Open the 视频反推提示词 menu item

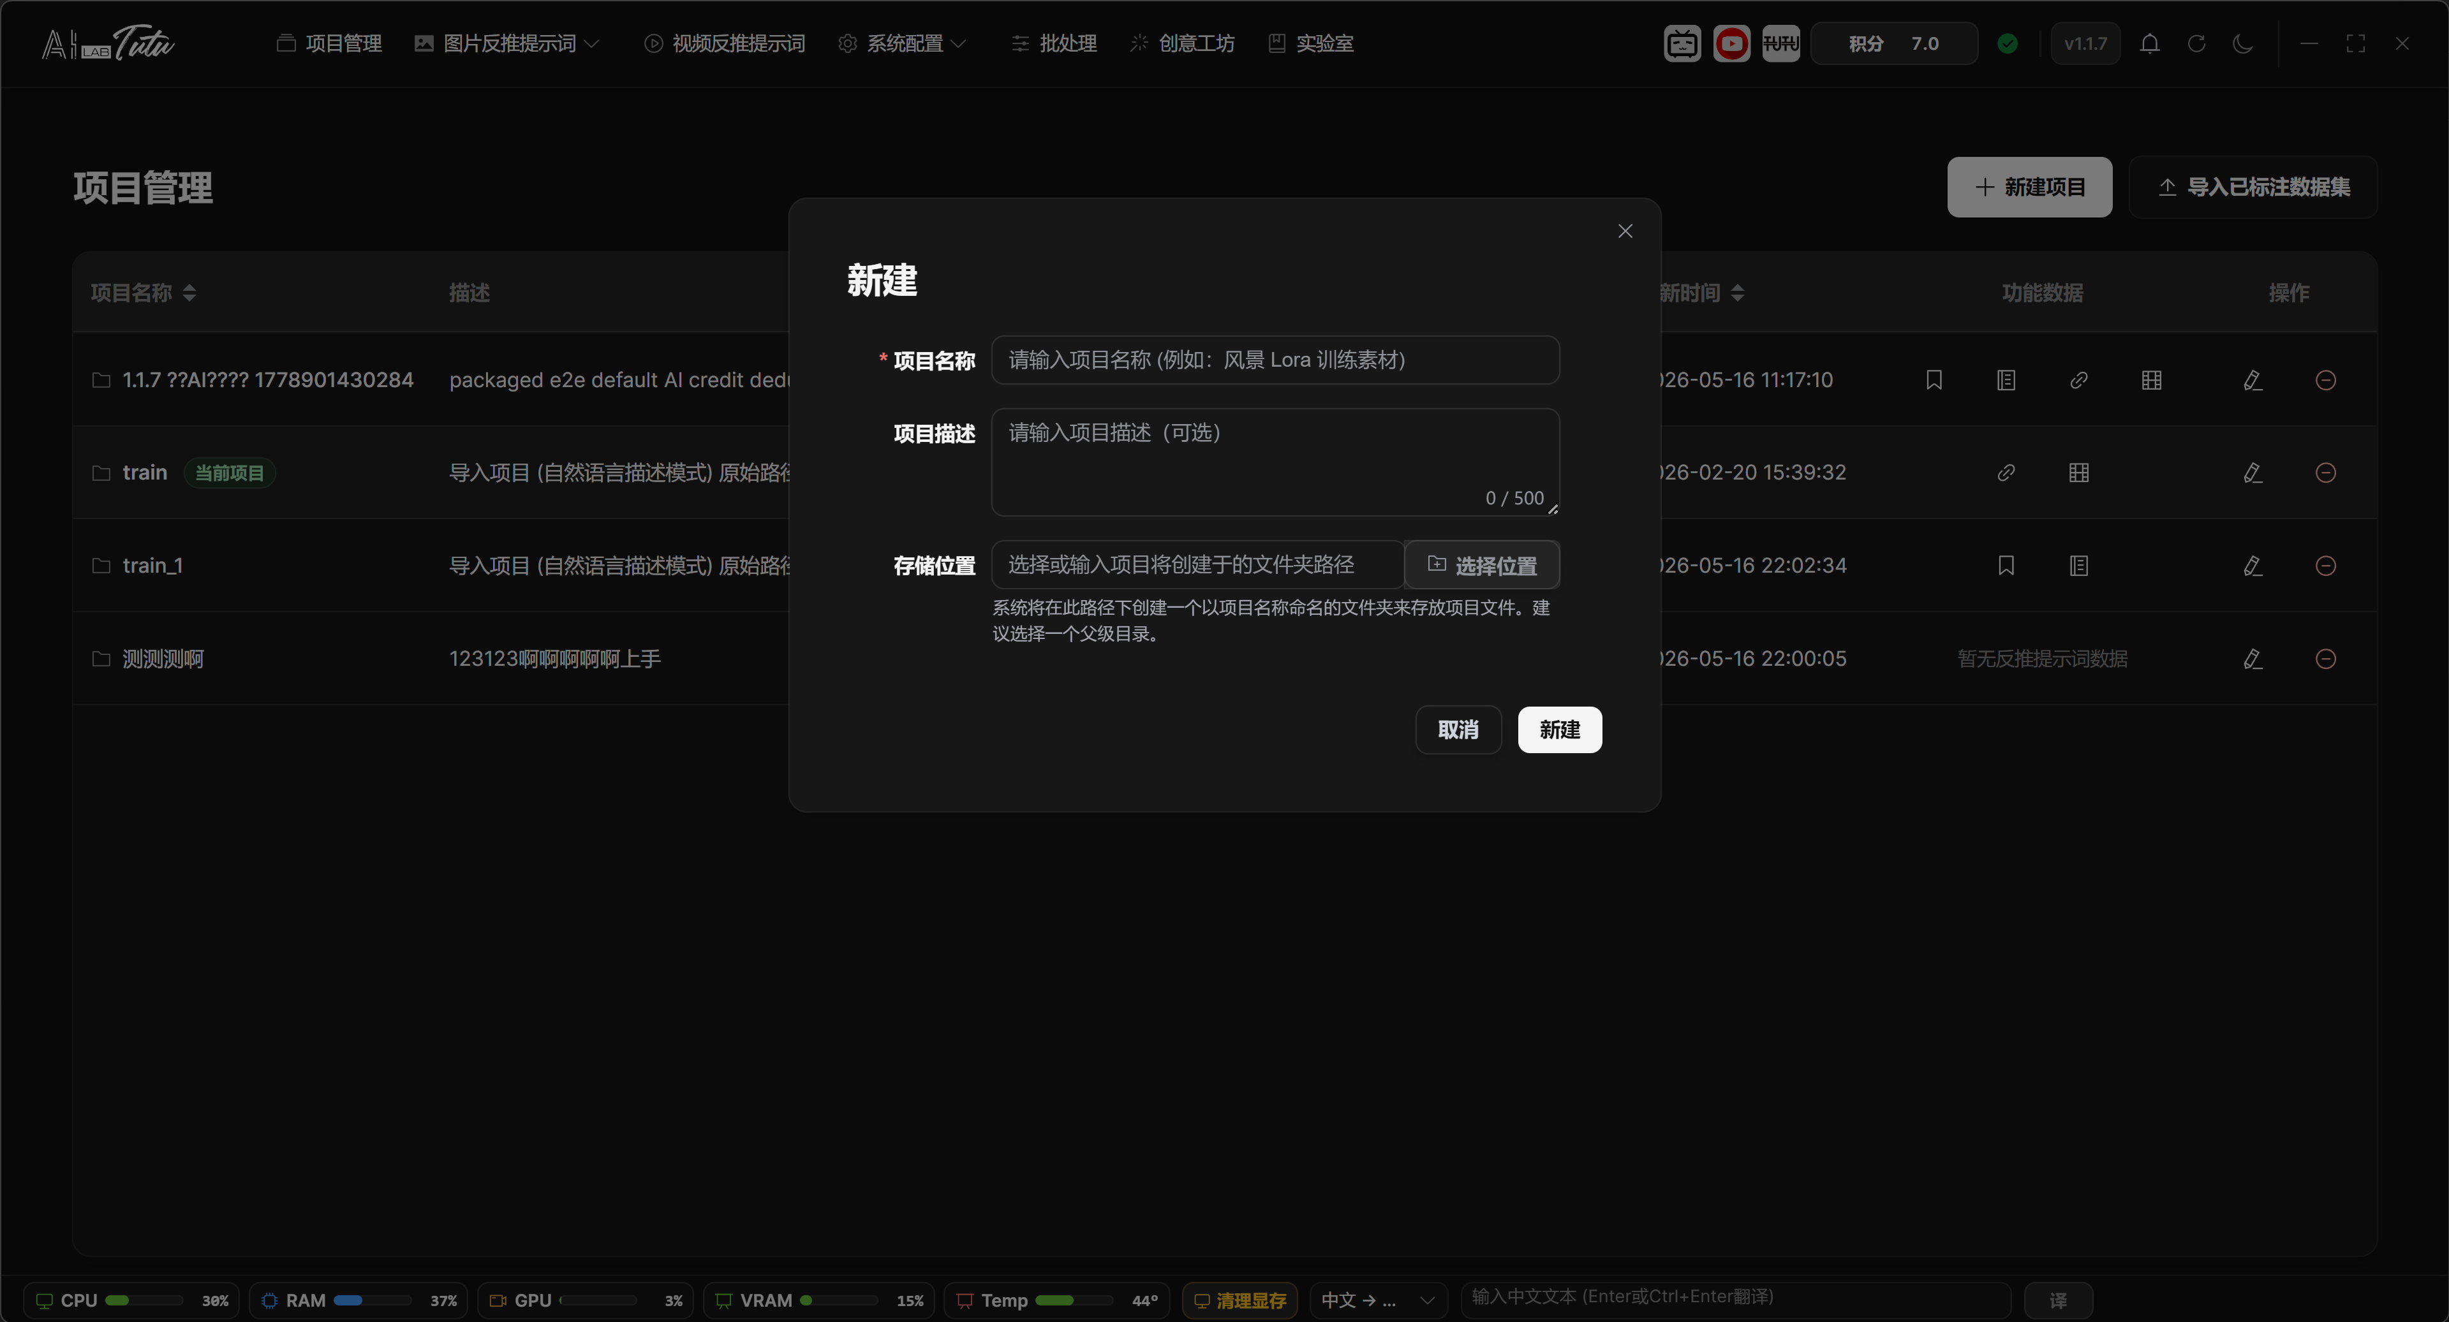coord(725,44)
